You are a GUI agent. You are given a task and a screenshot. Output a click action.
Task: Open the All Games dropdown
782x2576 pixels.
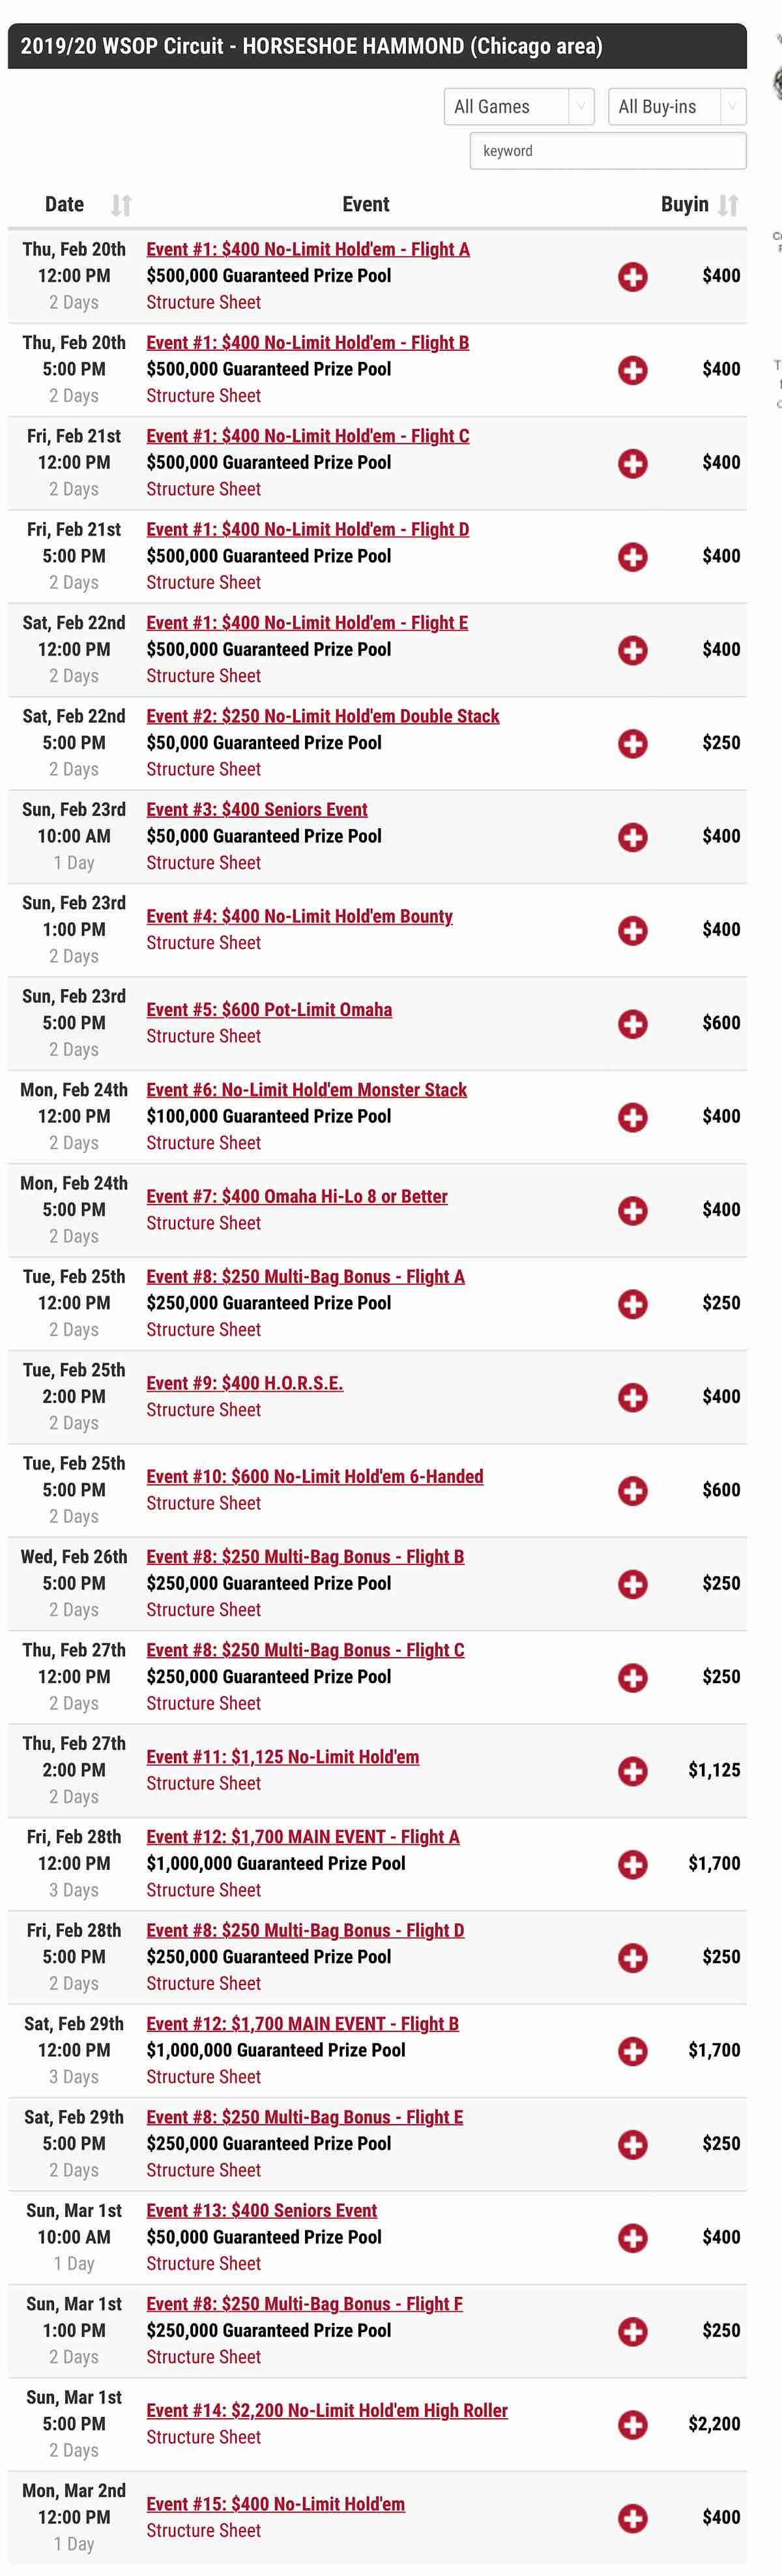coord(519,107)
